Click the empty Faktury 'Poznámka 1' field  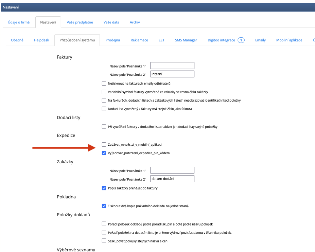(172, 66)
